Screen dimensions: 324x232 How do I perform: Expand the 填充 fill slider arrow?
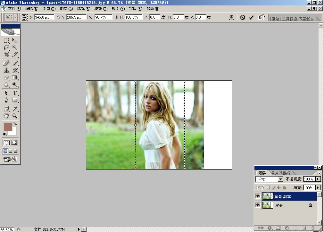(x=318, y=187)
